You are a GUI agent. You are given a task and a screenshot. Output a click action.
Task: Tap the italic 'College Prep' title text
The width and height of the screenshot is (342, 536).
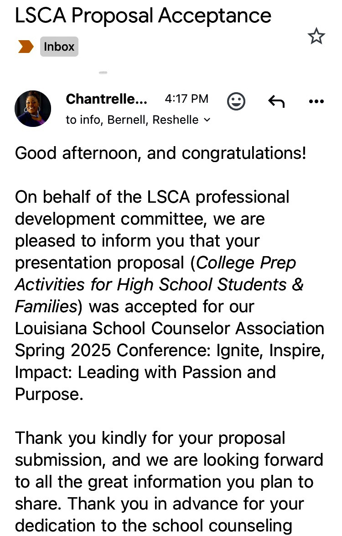[246, 263]
